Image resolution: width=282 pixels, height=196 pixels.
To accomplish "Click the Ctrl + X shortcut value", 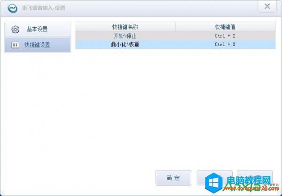I will tap(225, 44).
